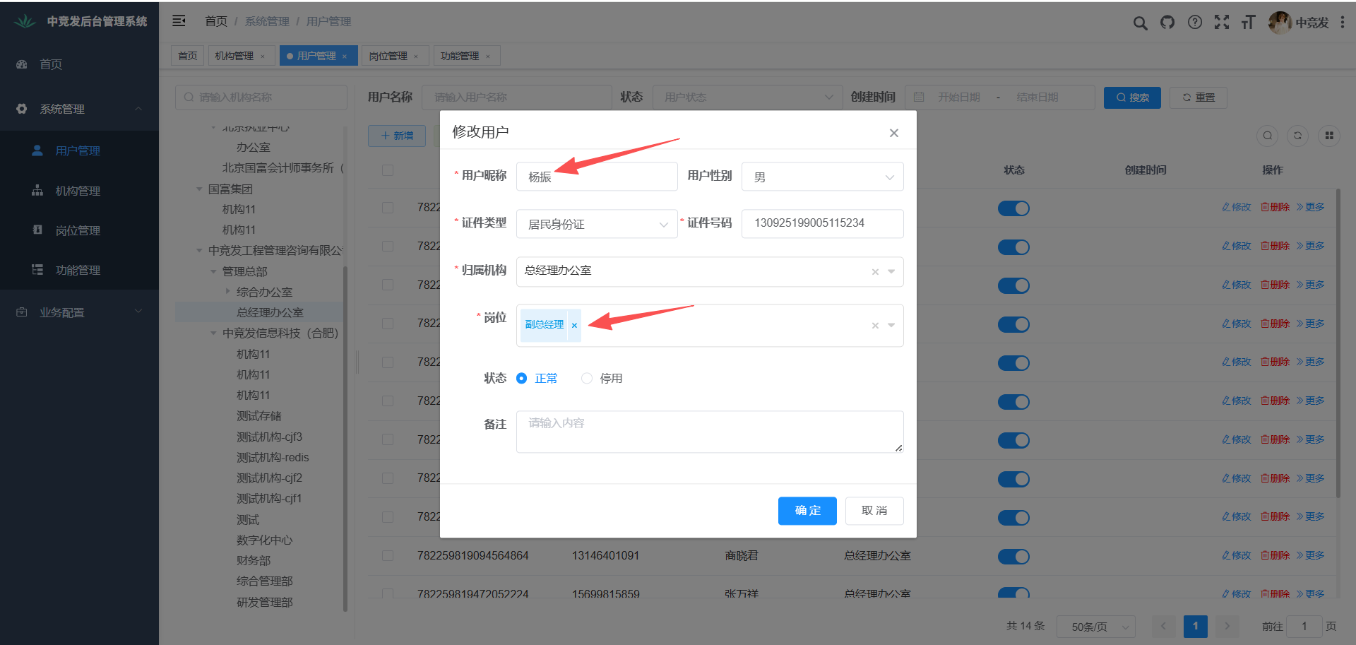Open the 用户状态 filter dropdown

point(748,97)
